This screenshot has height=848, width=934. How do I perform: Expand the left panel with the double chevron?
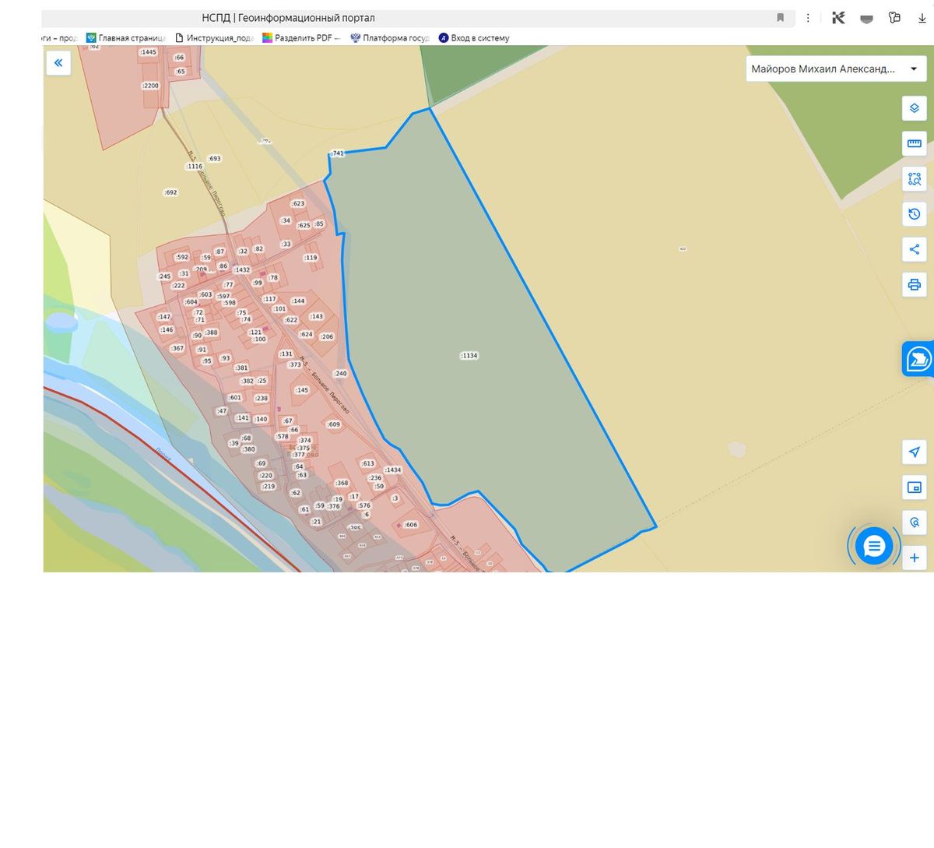point(58,63)
